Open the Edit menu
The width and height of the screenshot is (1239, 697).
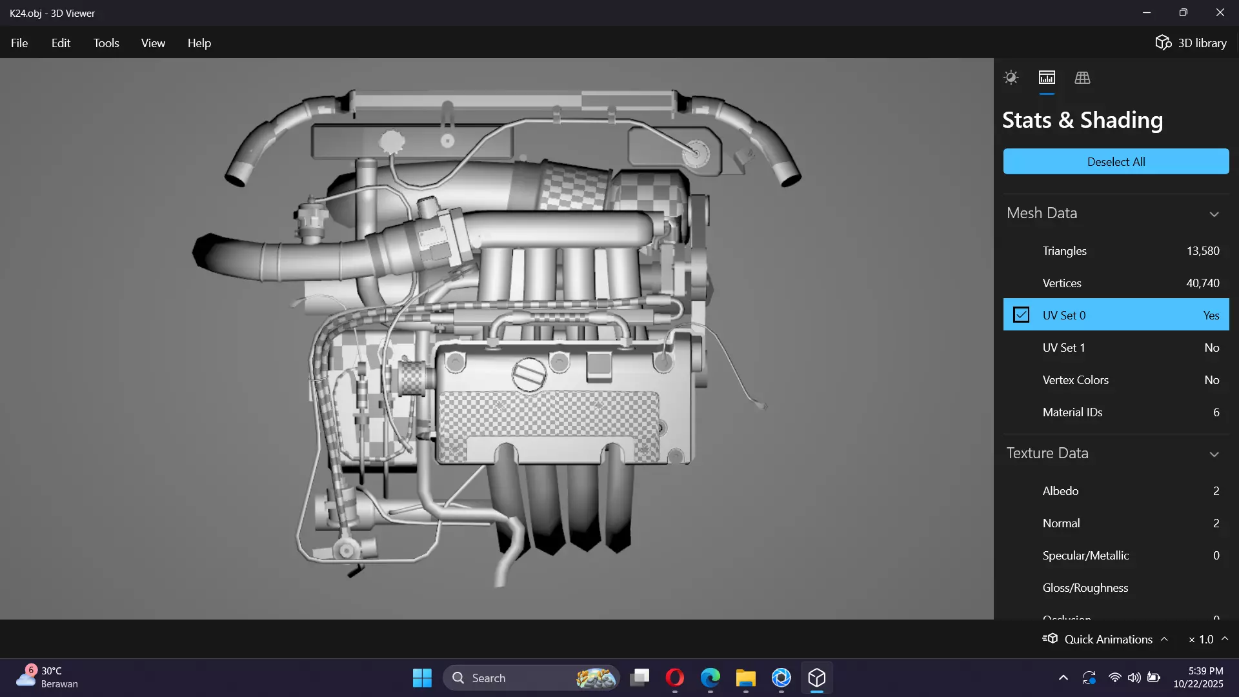pos(61,43)
